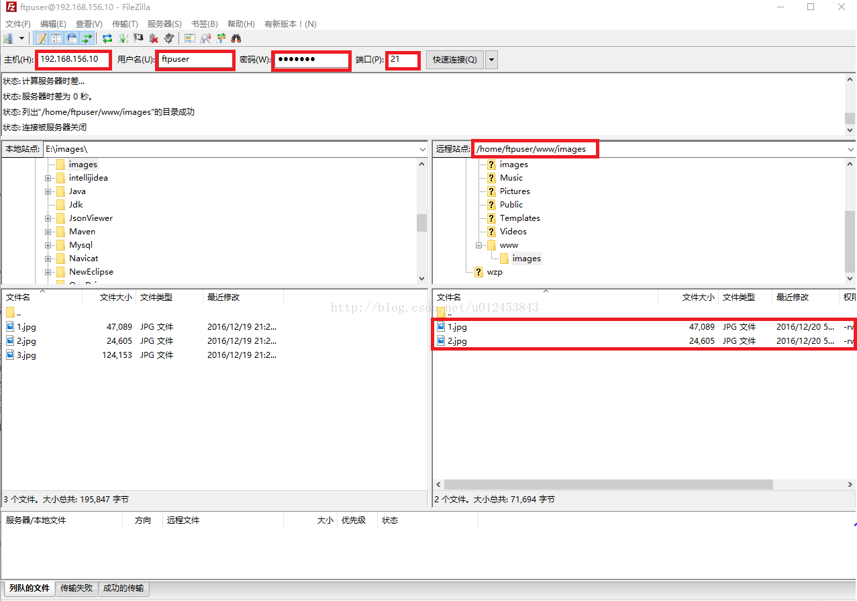Click the magnifier filename filter icon
The width and height of the screenshot is (857, 601).
coord(205,38)
